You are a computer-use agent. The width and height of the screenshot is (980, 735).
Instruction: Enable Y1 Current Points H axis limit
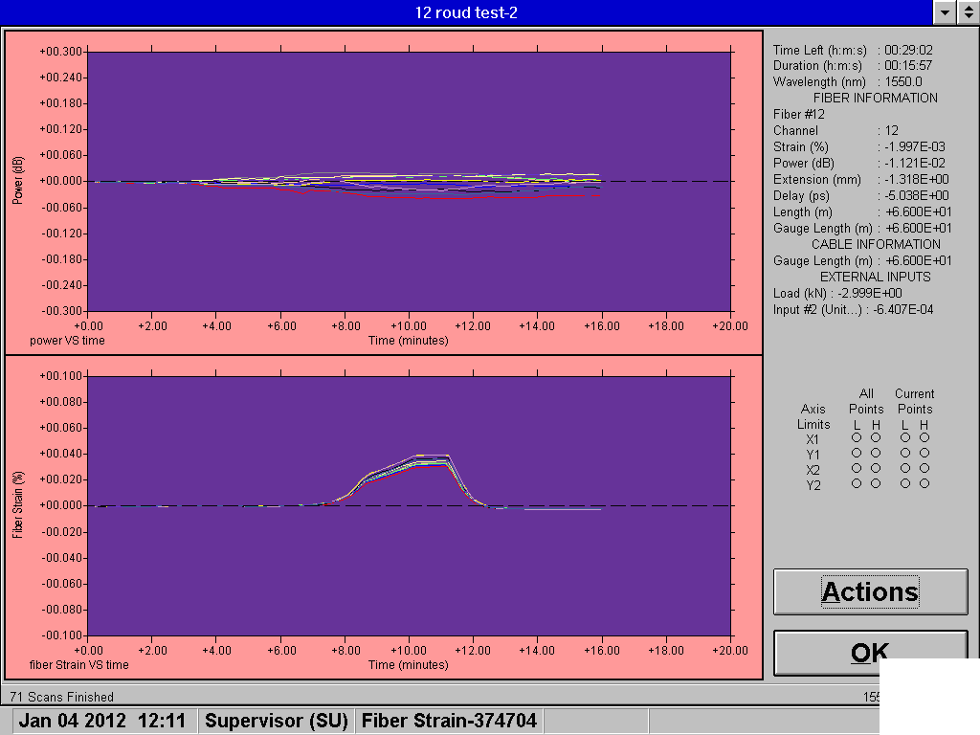pyautogui.click(x=924, y=453)
